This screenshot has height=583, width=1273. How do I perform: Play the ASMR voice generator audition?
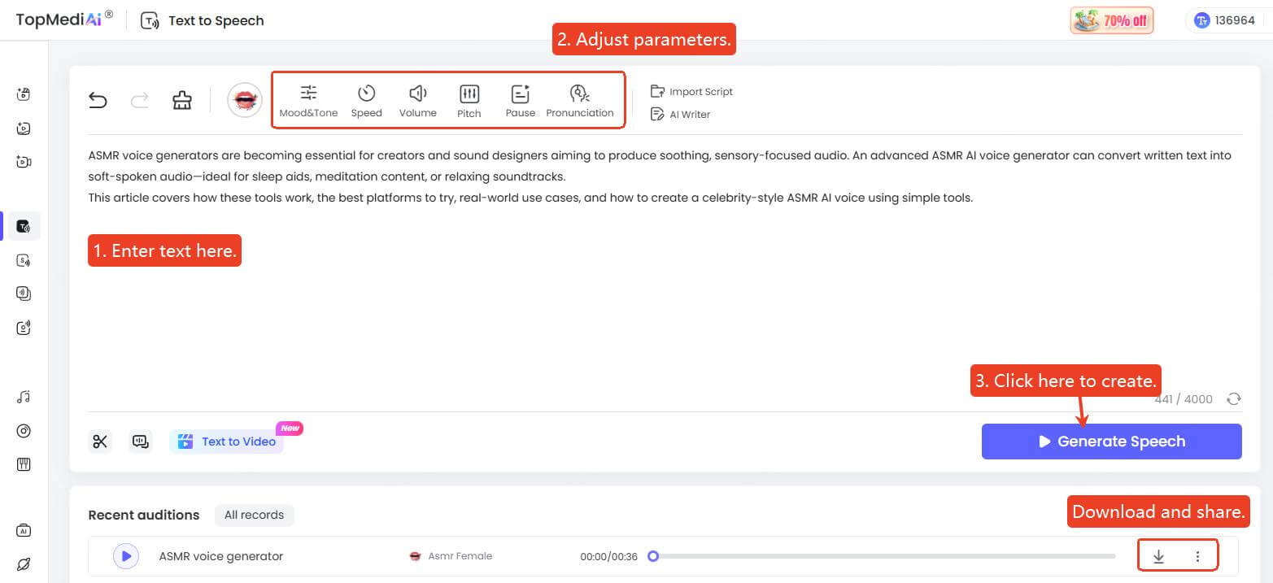(126, 556)
